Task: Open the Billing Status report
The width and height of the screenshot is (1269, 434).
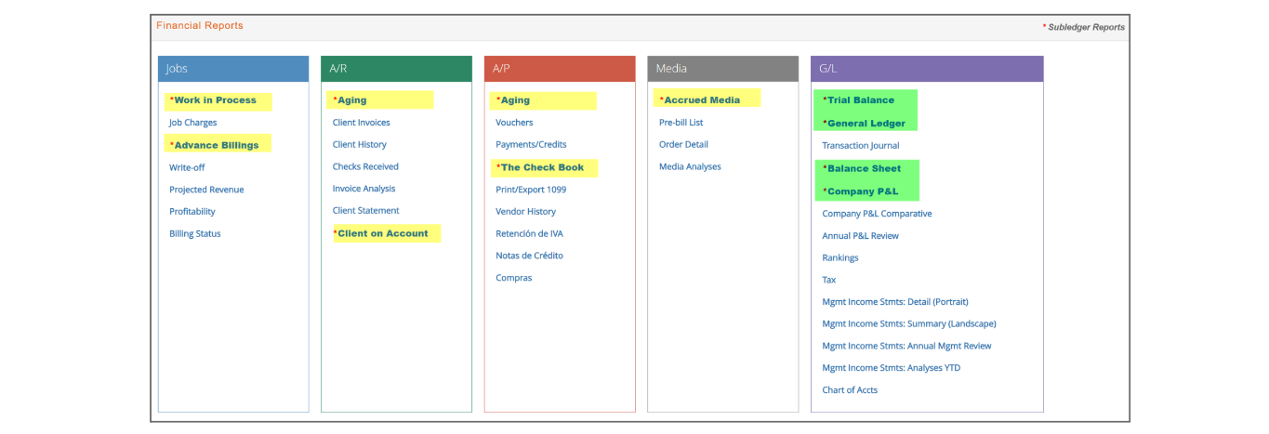Action: (x=194, y=234)
